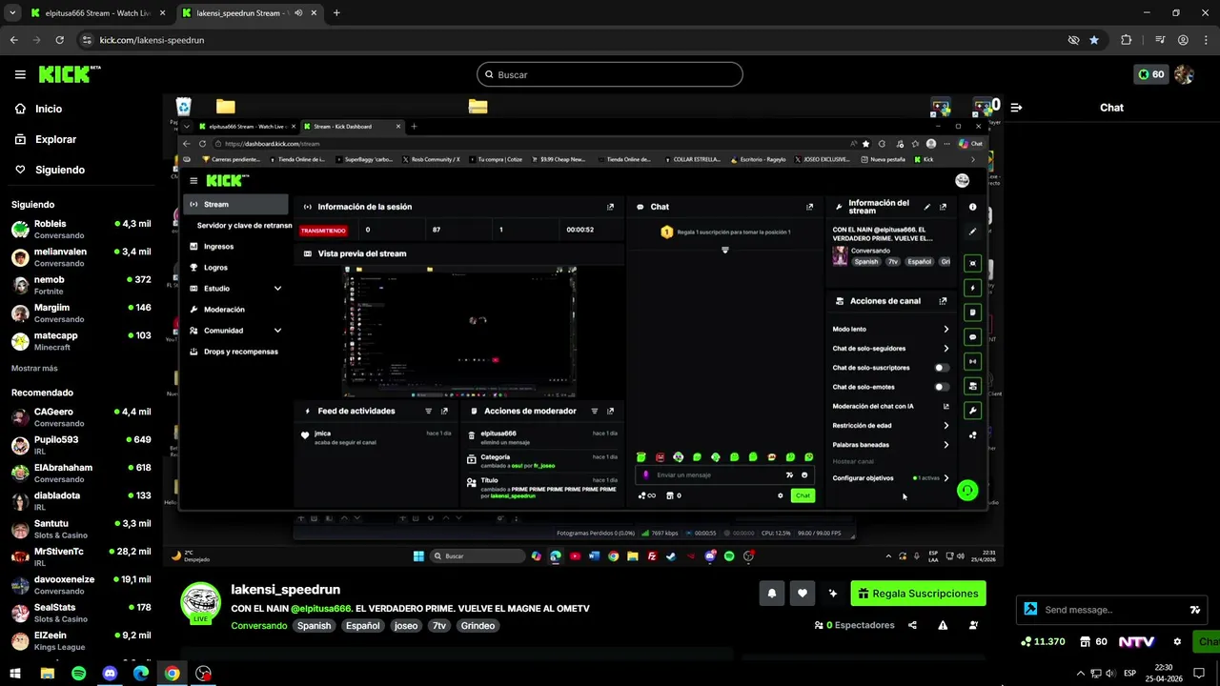Open the Kick hamburger sidebar menu

[x=20, y=74]
